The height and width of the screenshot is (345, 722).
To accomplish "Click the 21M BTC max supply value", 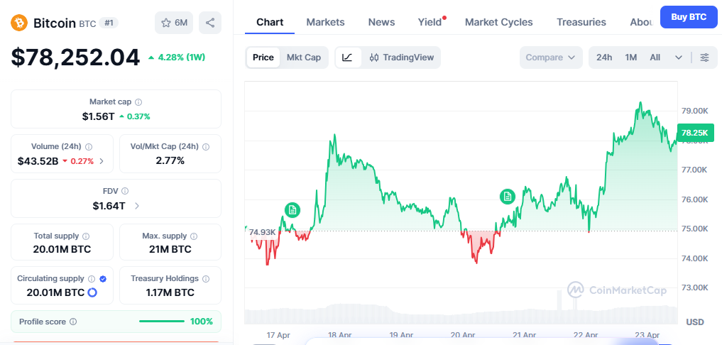I will tap(170, 250).
